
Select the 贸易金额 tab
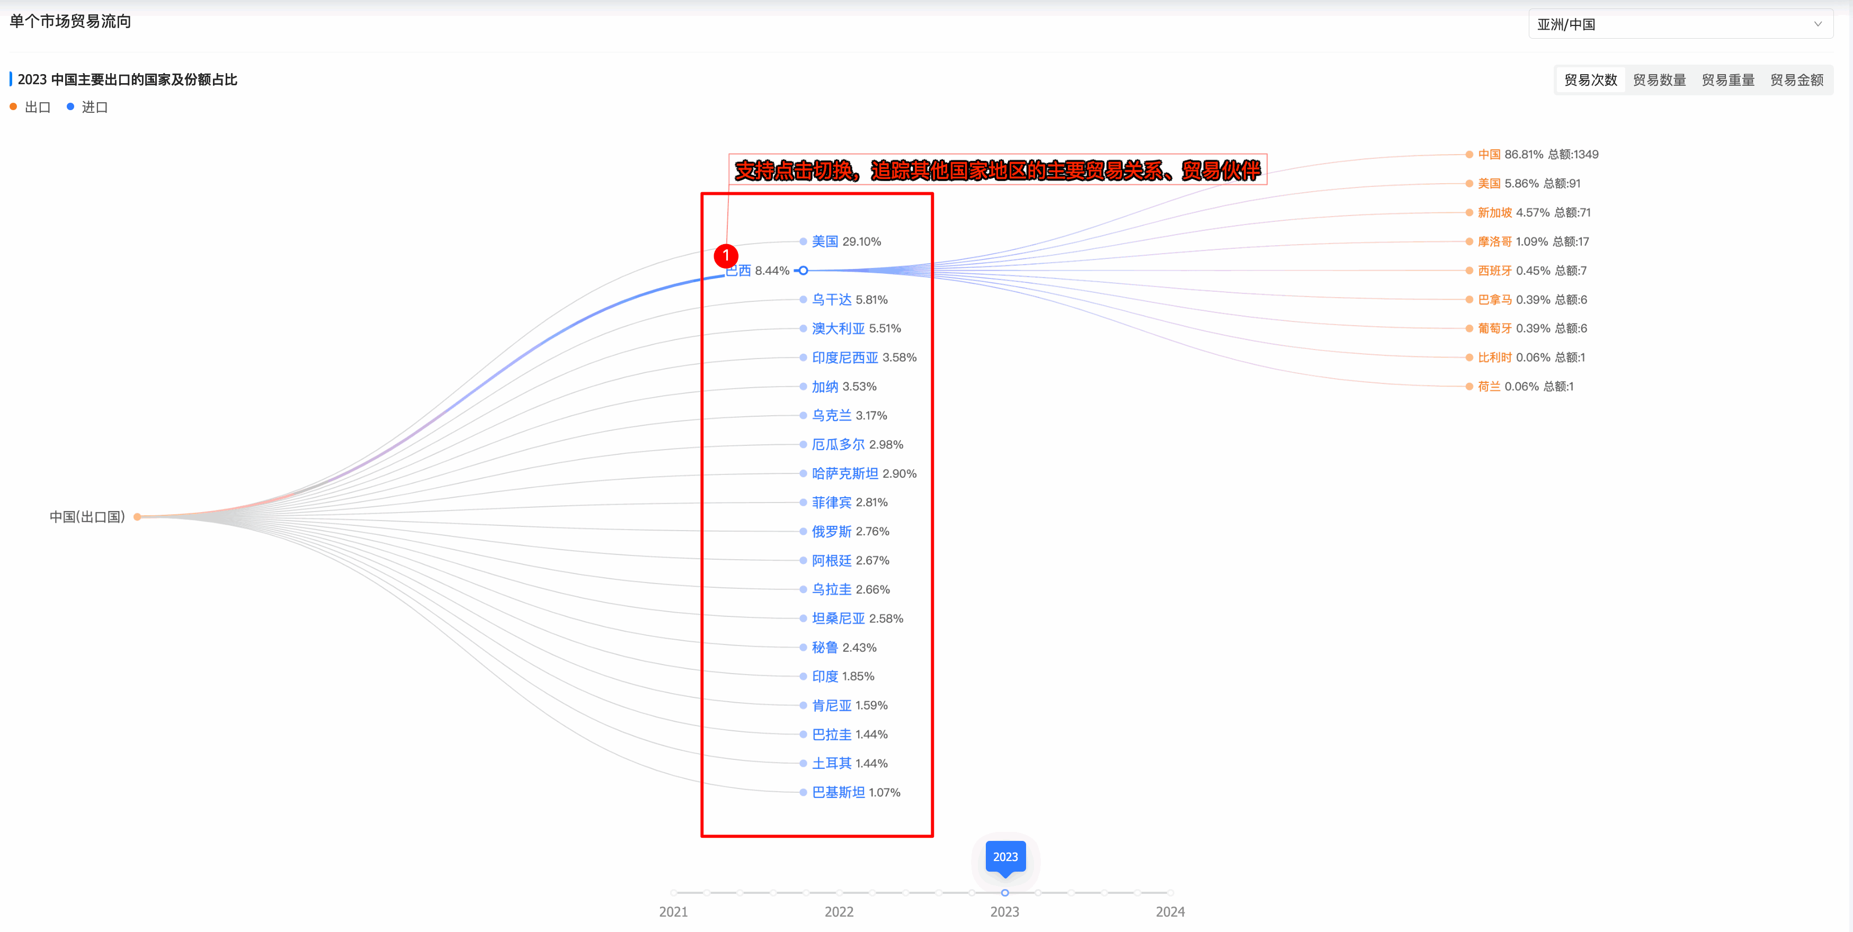1796,80
